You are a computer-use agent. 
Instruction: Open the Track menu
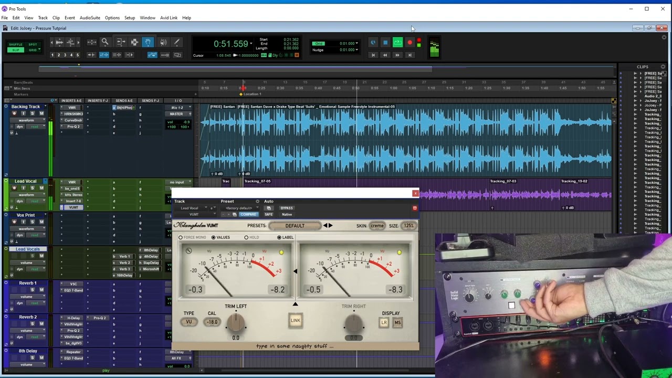(43, 18)
